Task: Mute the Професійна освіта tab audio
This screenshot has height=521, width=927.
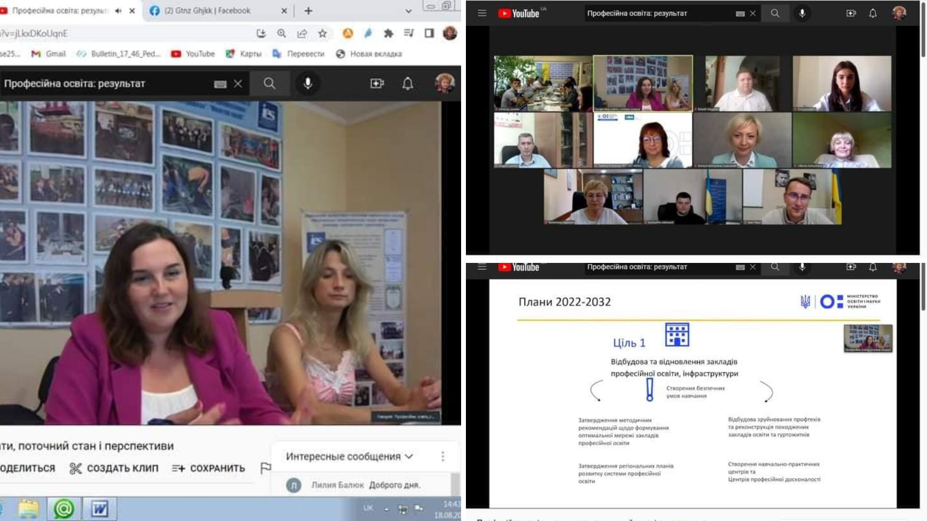Action: pos(118,11)
